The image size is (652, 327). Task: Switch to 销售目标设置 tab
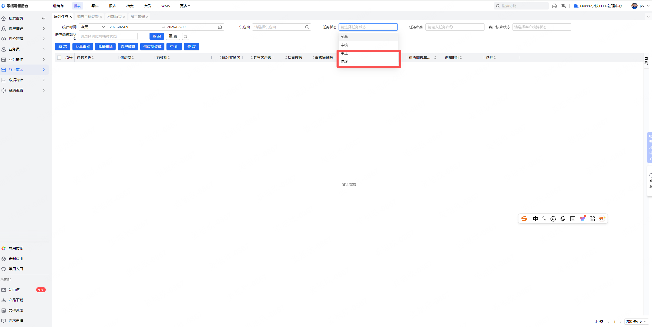88,17
